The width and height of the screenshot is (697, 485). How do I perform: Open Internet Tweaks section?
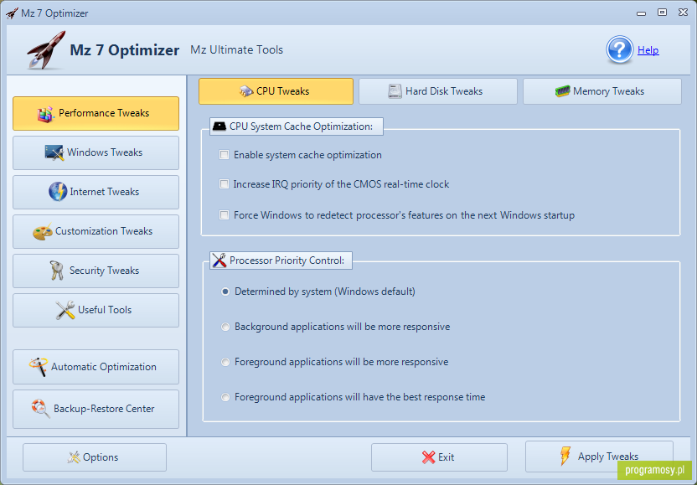coord(96,192)
